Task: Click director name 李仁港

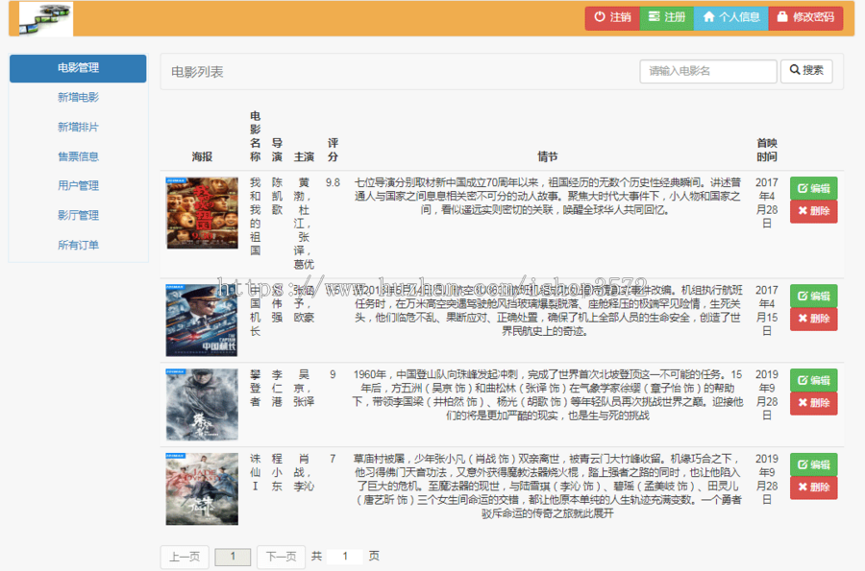Action: tap(277, 389)
